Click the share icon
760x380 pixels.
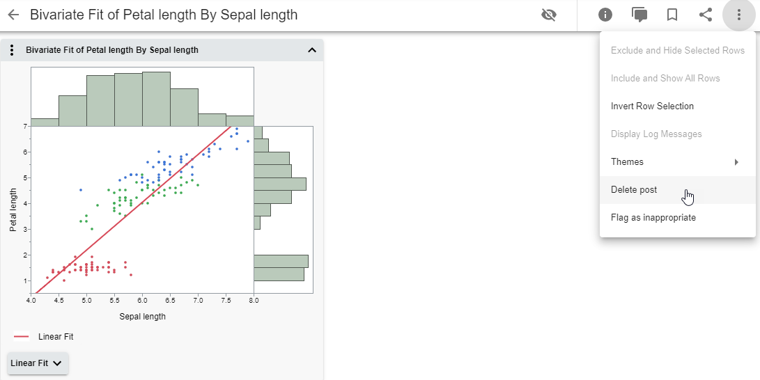click(706, 15)
